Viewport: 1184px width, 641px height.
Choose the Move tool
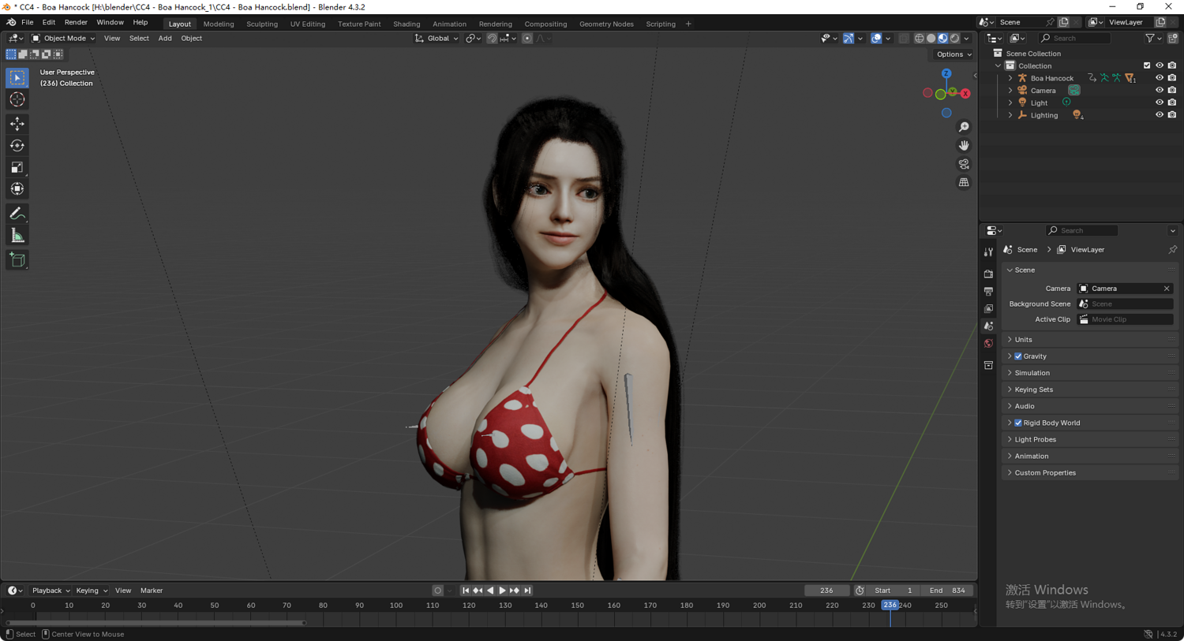point(17,124)
